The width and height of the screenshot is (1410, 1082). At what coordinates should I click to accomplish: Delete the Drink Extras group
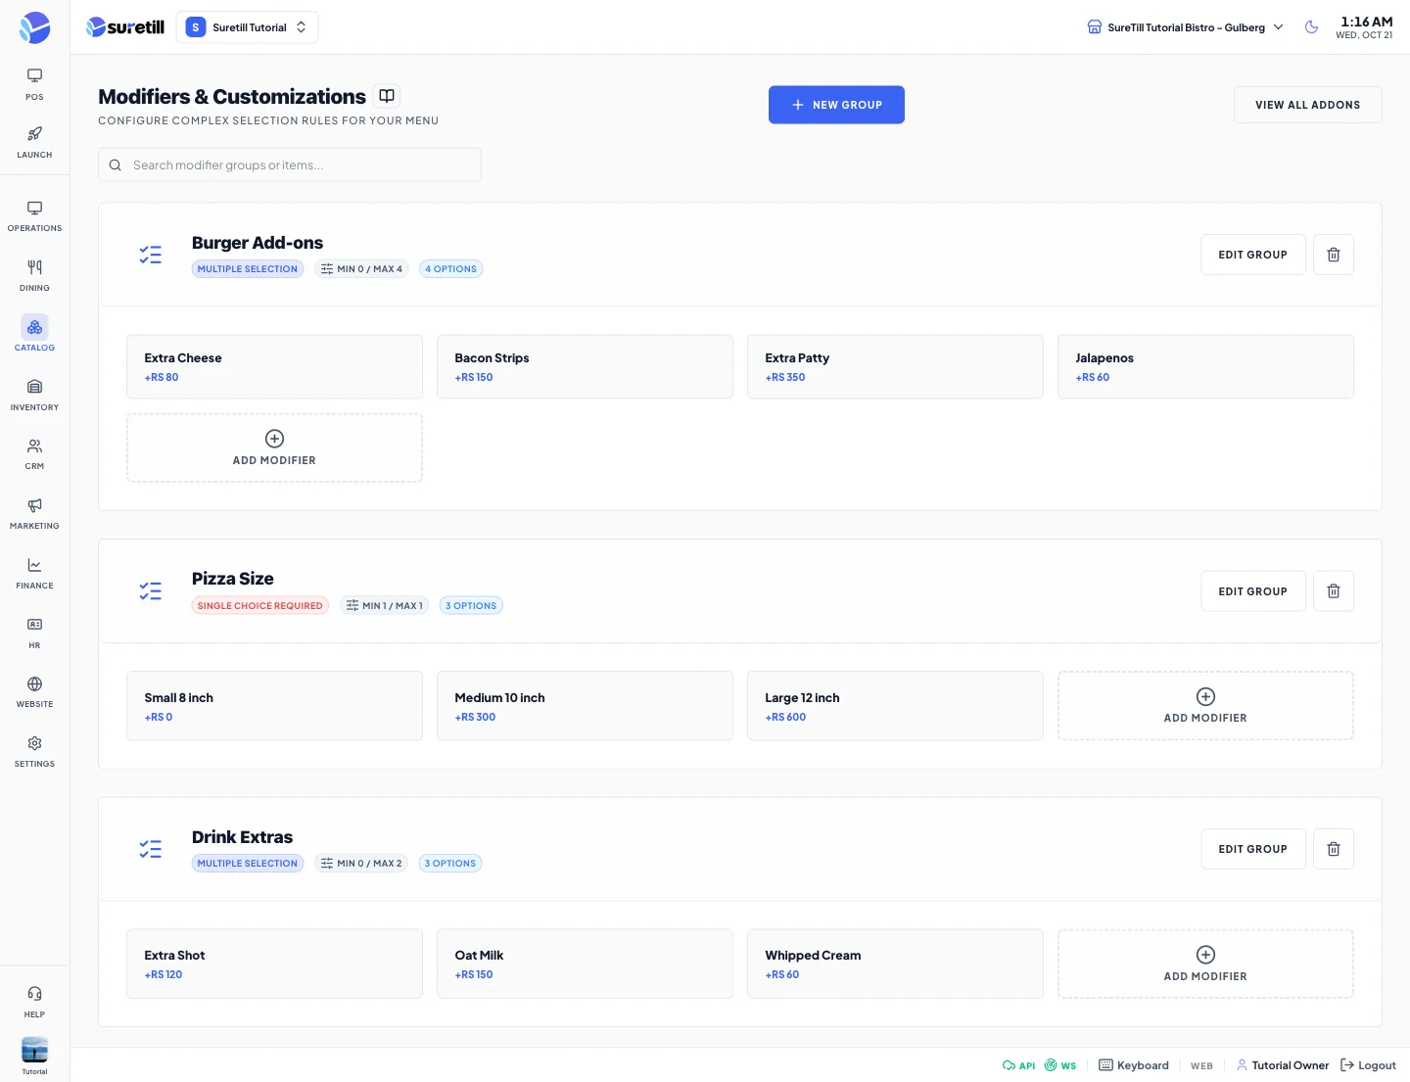click(1333, 849)
